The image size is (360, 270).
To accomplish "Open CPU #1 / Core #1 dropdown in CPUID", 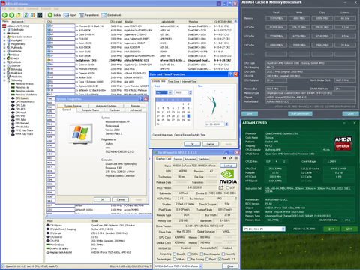I will pos(283,229).
